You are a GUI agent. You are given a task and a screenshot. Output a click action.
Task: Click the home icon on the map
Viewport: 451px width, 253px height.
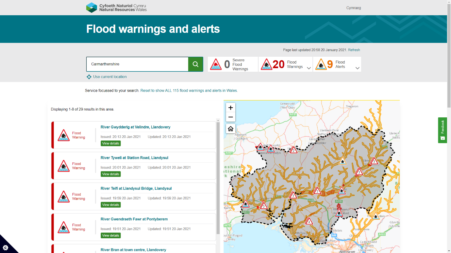click(x=230, y=128)
